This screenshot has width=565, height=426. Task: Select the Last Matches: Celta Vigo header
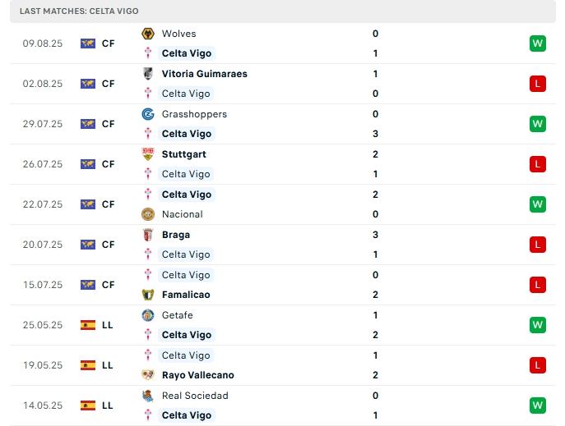(79, 11)
